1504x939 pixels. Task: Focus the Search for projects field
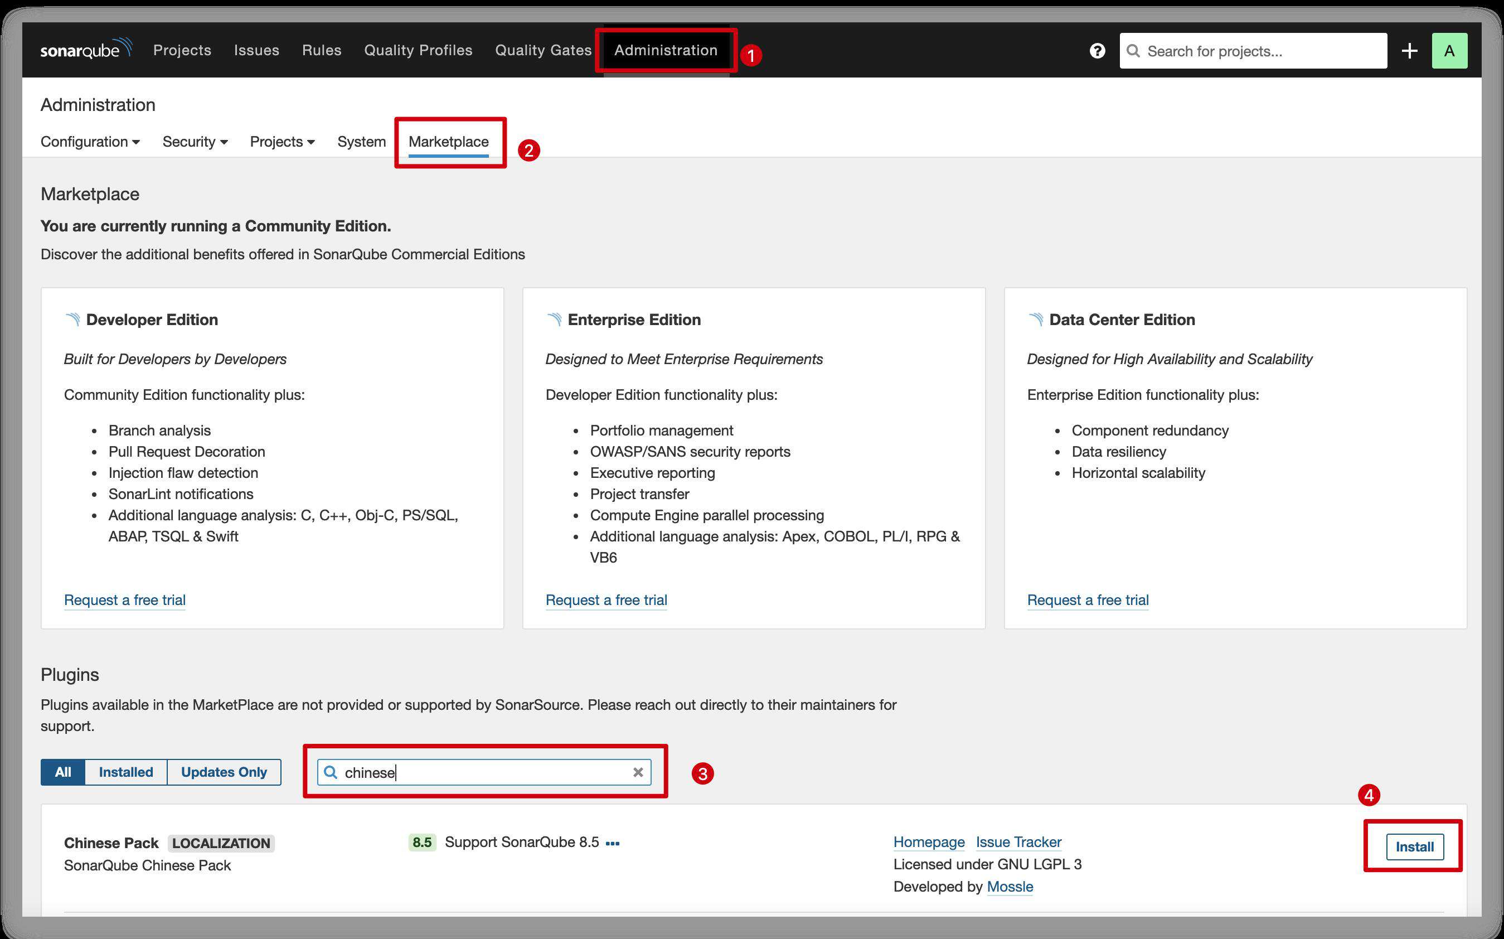point(1253,50)
